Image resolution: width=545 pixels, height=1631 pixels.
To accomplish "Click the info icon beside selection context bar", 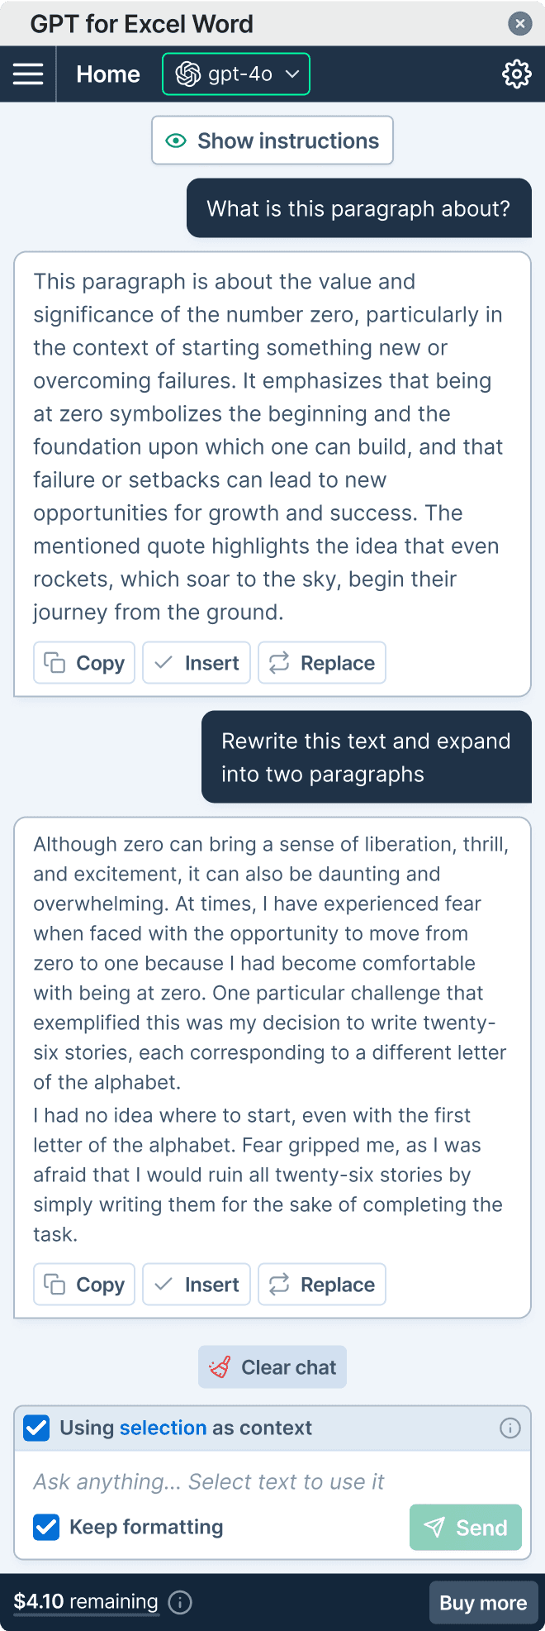I will tap(509, 1428).
